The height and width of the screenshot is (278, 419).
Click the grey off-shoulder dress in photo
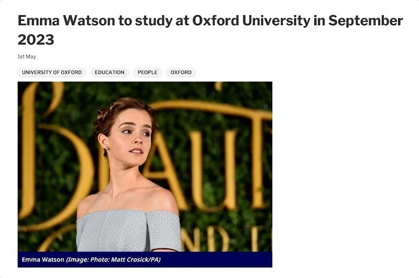point(129,231)
